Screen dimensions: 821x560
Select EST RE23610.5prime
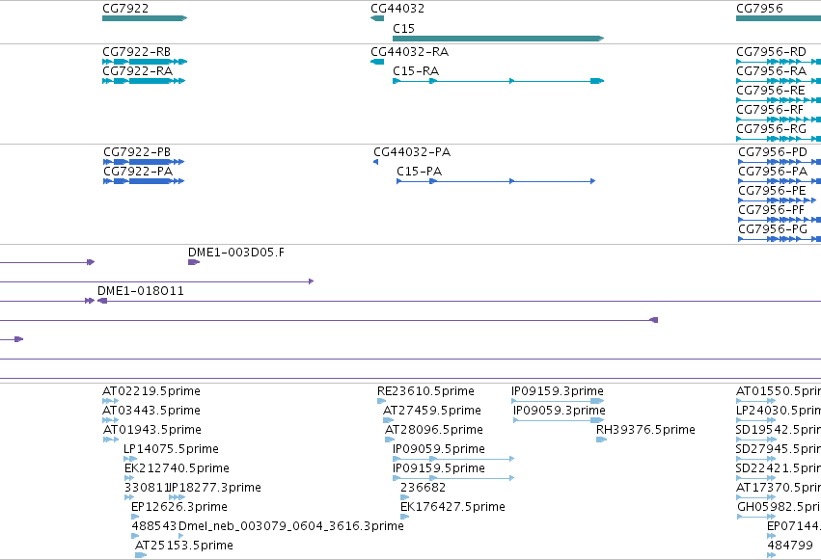[425, 391]
